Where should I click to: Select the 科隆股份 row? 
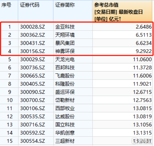tap(76, 84)
